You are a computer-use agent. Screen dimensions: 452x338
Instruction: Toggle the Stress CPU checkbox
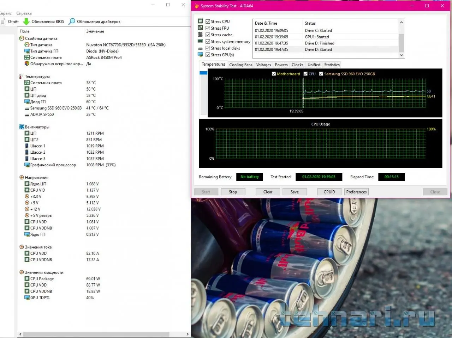(208, 21)
